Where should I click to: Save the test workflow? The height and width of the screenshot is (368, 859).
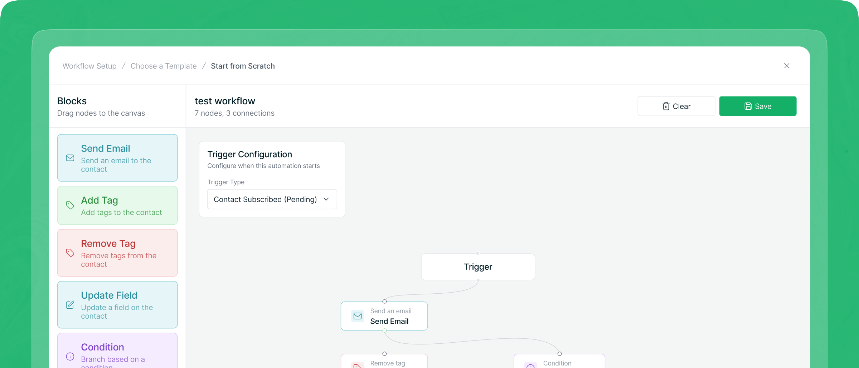[x=758, y=106]
